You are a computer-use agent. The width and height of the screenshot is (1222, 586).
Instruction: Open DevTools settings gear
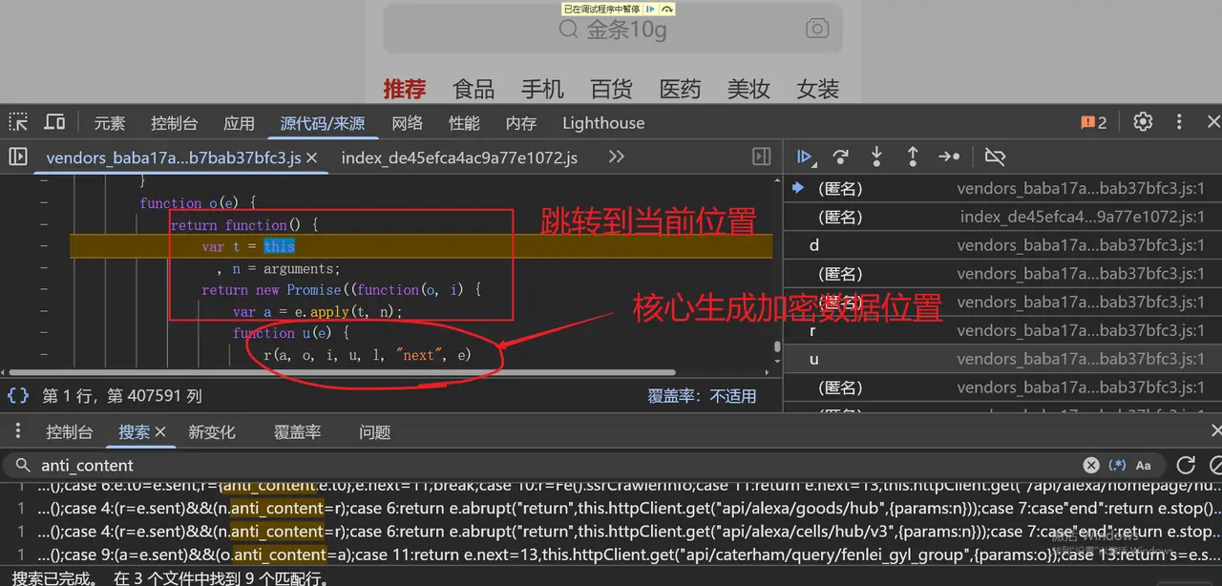tap(1143, 122)
